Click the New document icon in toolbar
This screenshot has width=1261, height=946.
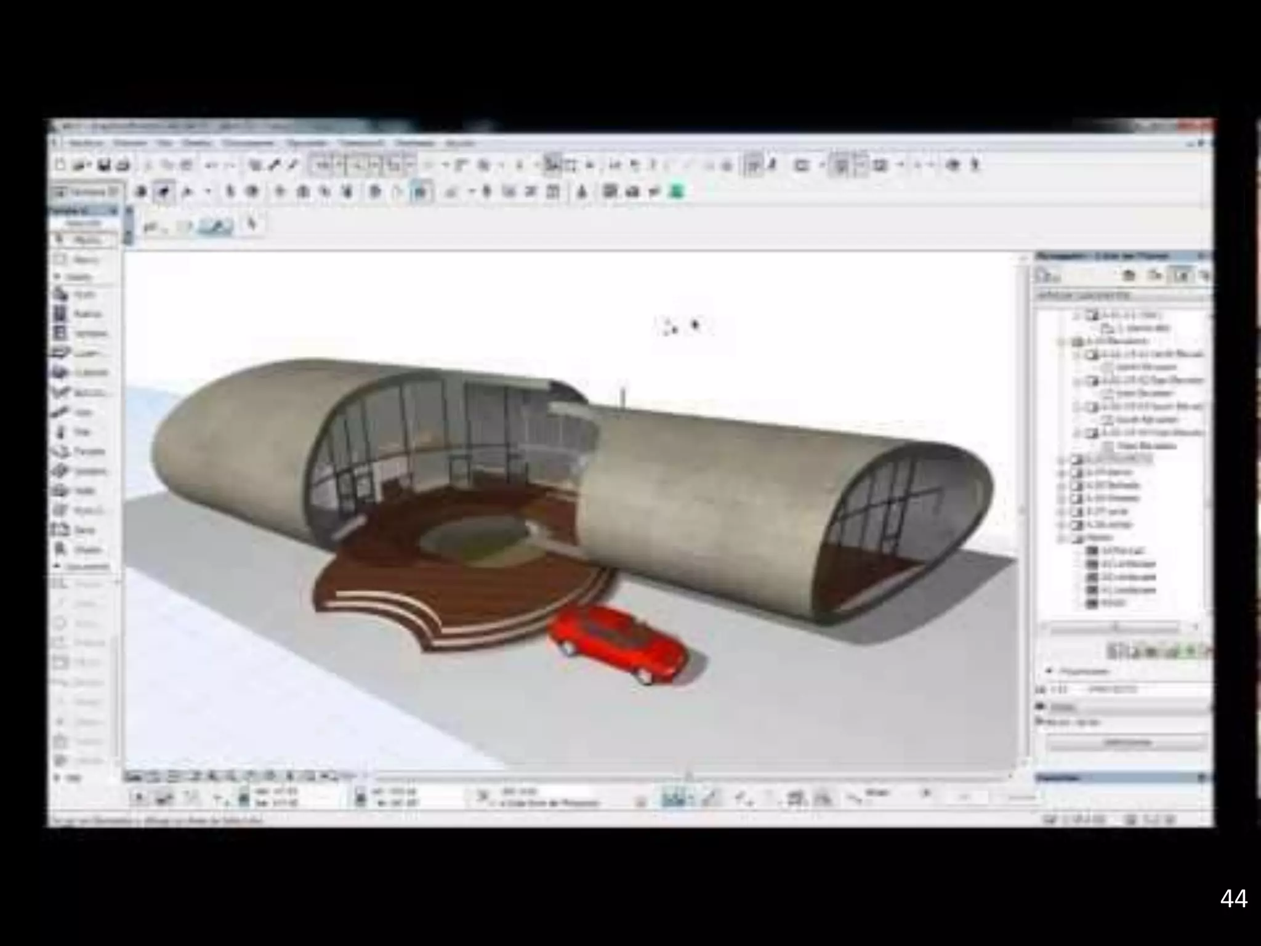[60, 164]
